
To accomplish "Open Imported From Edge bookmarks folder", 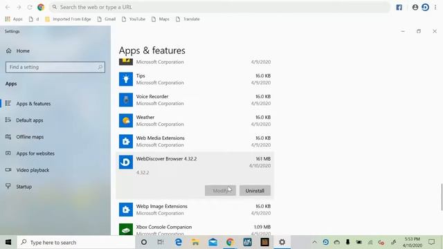I will click(68, 19).
